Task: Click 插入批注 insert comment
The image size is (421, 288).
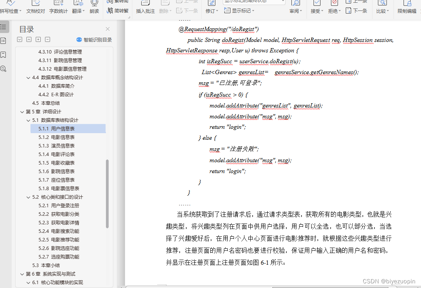Action: pos(145,7)
